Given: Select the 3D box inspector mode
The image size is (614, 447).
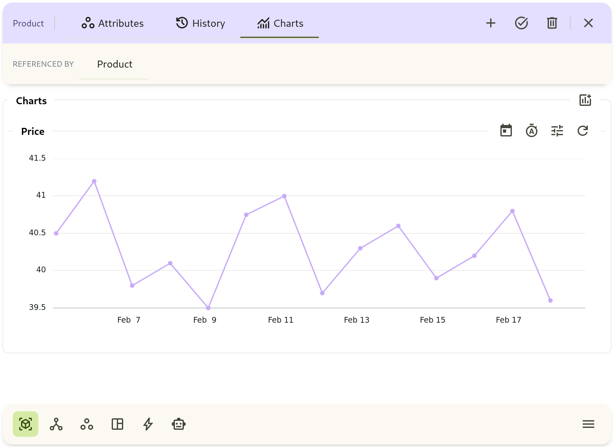Looking at the screenshot, I should [25, 424].
